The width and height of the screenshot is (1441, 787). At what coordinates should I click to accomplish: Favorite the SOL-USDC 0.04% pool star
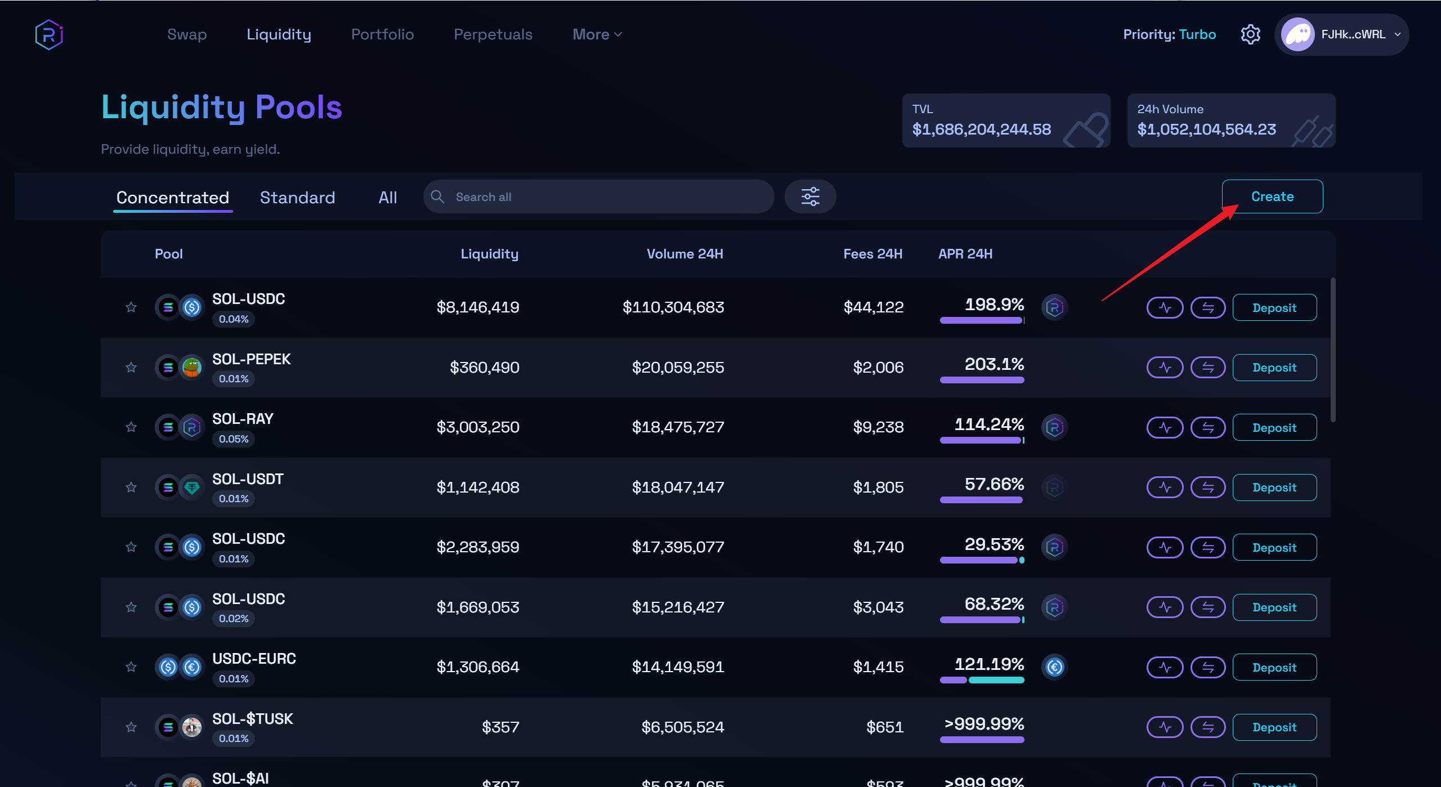pos(131,307)
